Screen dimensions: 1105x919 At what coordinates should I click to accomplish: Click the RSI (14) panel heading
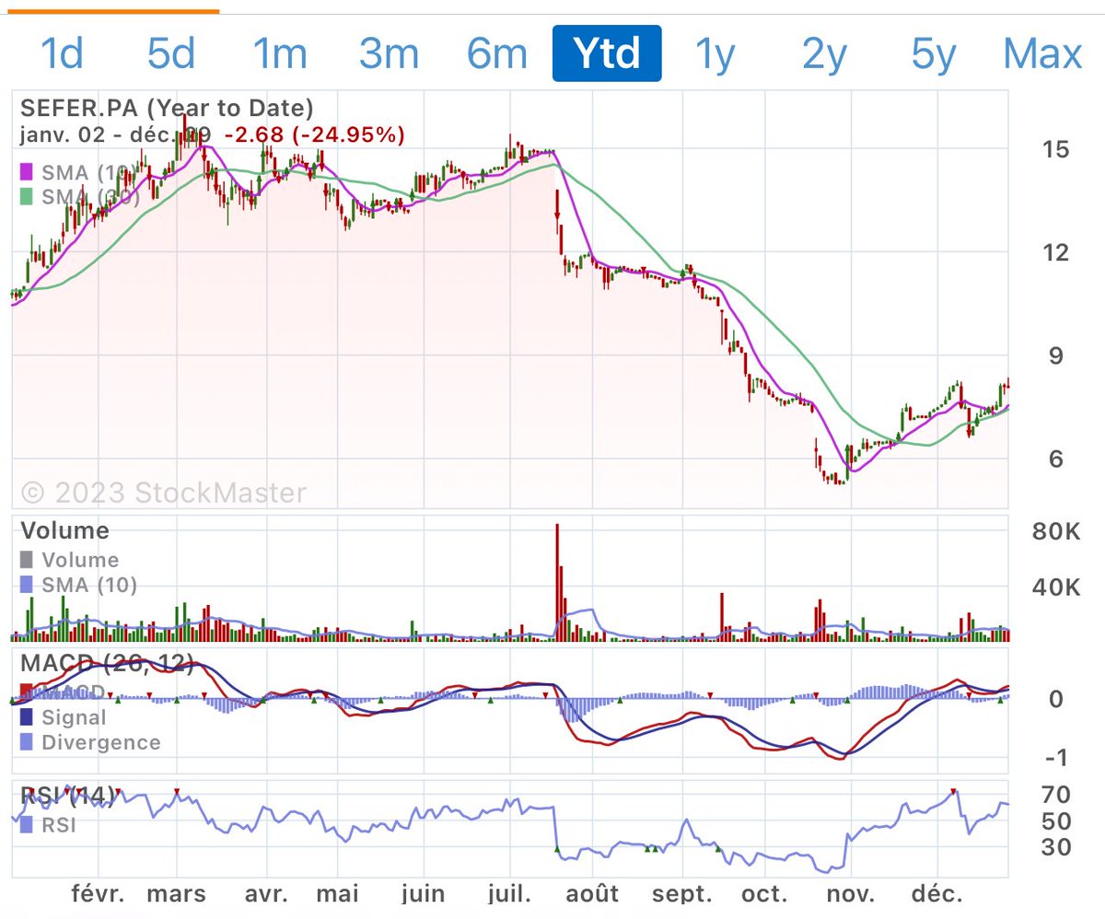tap(67, 795)
